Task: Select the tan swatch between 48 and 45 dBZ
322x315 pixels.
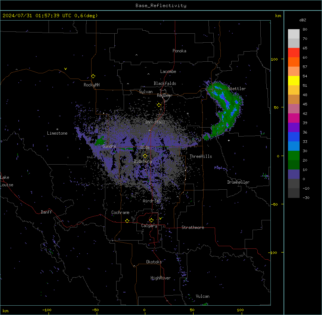Action: coord(294,99)
